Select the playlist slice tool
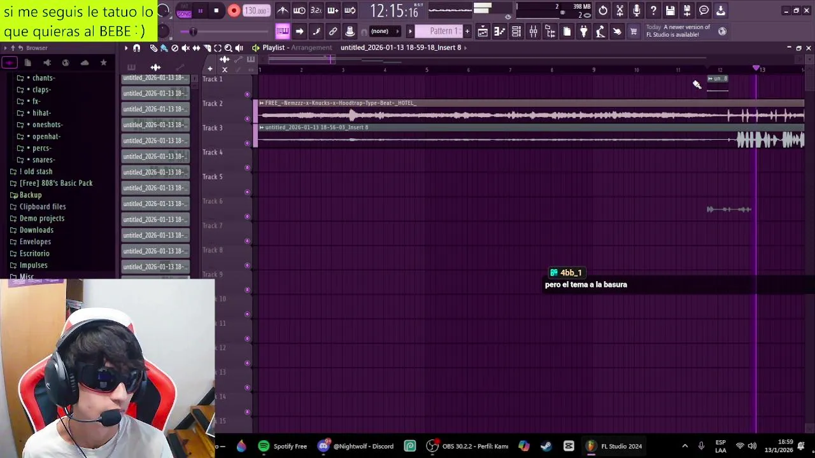 [x=207, y=48]
